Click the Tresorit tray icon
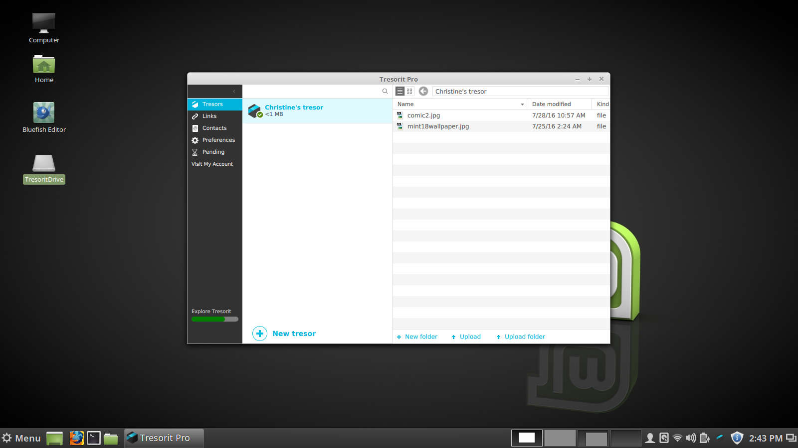798x448 pixels. 720,438
